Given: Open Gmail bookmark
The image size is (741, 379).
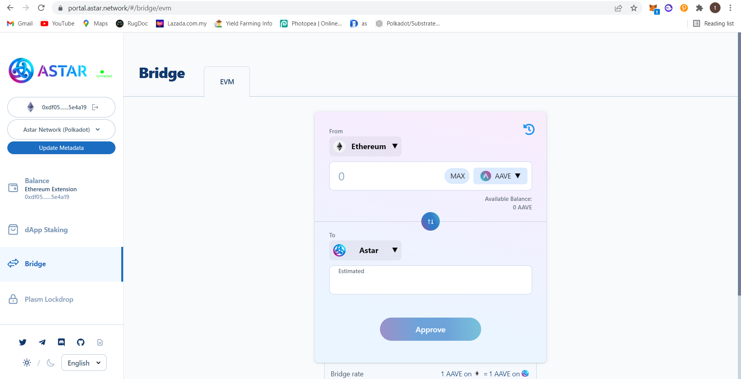Looking at the screenshot, I should [20, 24].
